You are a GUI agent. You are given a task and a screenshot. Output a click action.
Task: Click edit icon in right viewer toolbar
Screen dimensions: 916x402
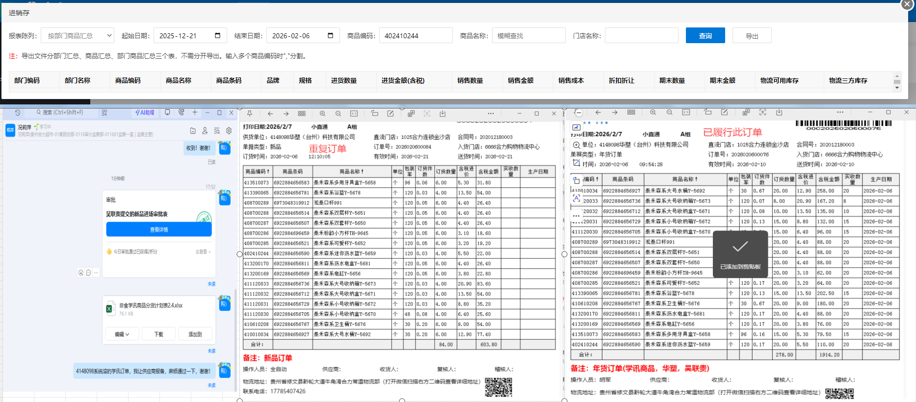(724, 112)
